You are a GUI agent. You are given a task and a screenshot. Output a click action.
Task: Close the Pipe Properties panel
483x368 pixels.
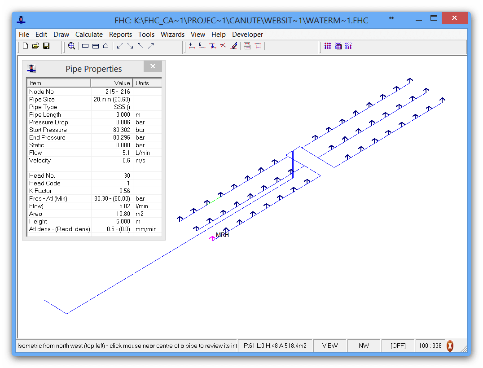[153, 66]
